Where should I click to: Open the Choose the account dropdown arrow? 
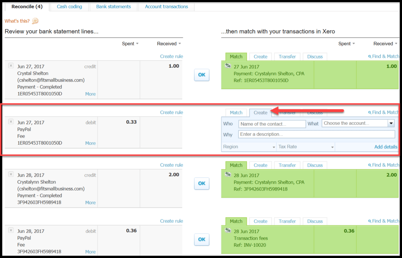click(391, 123)
